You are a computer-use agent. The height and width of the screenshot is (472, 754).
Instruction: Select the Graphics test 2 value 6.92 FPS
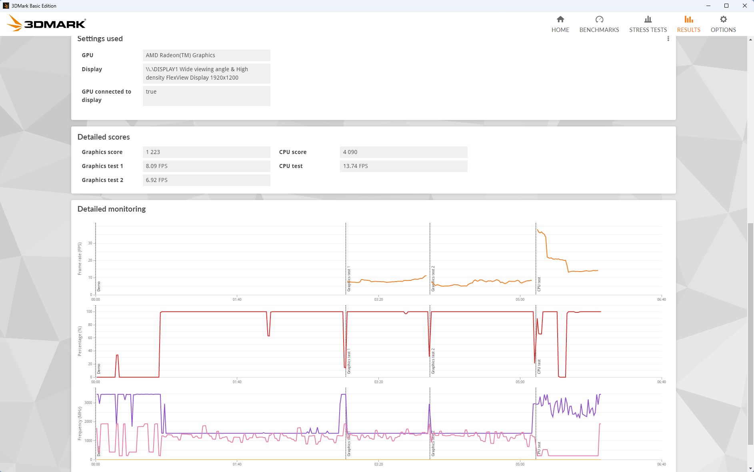(x=206, y=180)
